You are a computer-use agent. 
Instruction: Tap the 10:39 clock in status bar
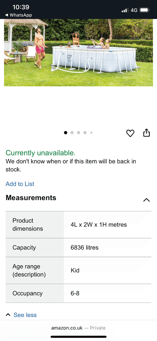[x=21, y=7]
